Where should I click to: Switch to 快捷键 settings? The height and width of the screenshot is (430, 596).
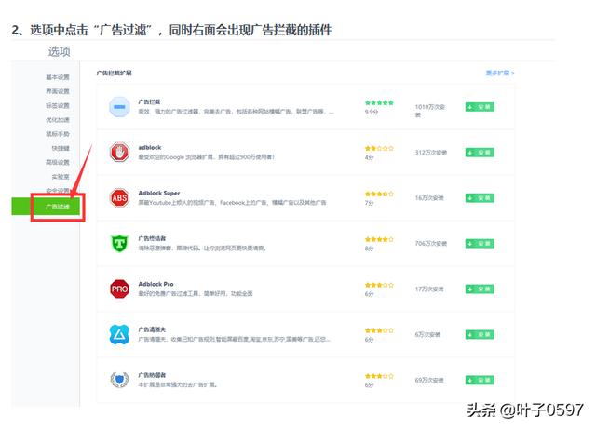[60, 148]
